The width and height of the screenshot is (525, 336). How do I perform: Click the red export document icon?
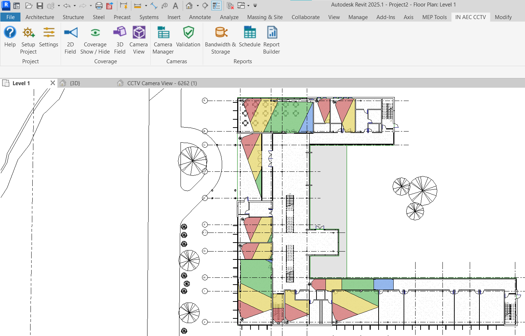tap(110, 6)
